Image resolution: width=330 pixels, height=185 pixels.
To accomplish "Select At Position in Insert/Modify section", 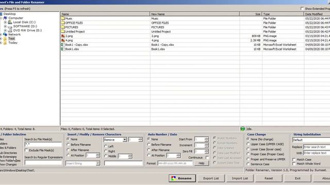I will click(x=68, y=155).
